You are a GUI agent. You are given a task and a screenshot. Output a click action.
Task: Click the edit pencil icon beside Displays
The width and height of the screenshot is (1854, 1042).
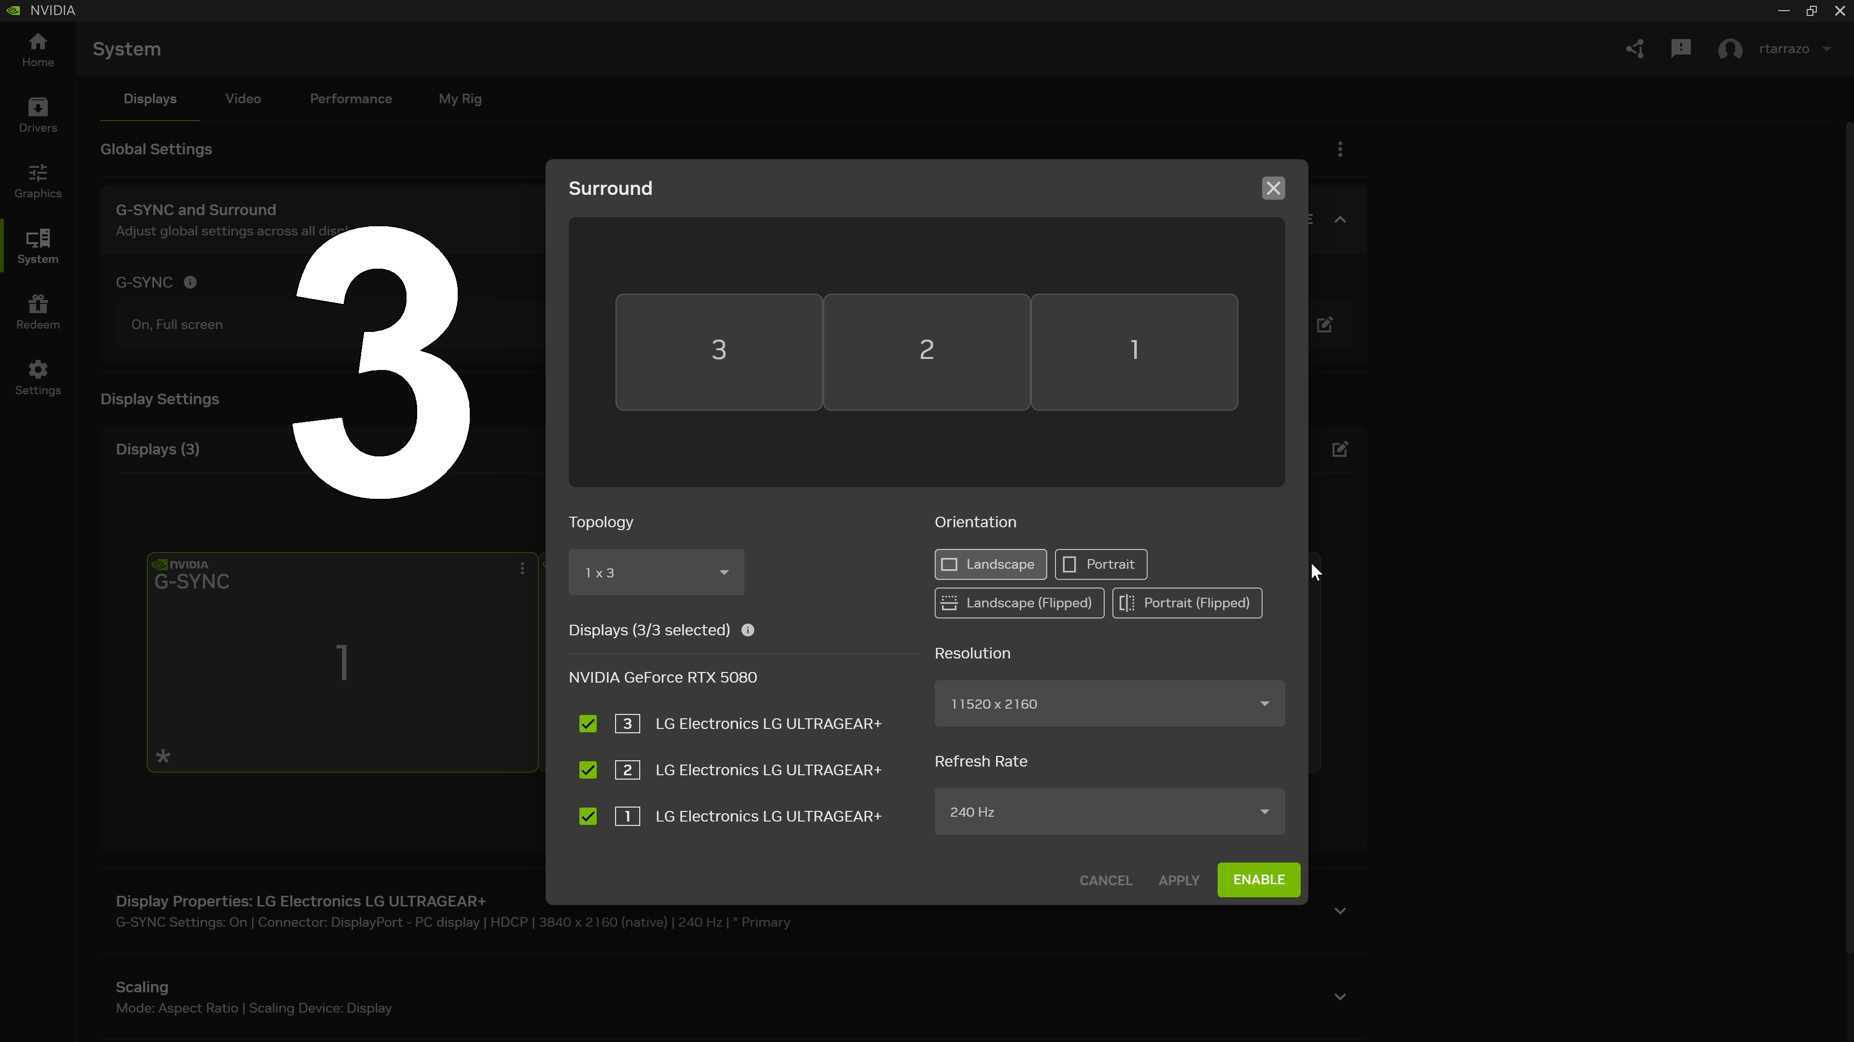[1339, 449]
